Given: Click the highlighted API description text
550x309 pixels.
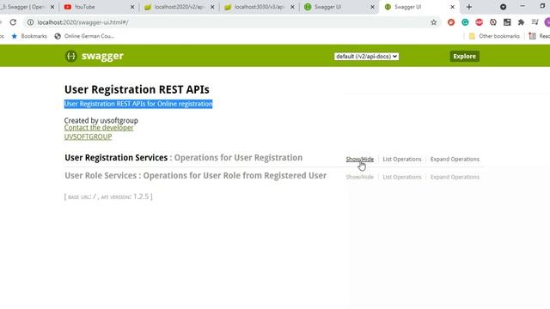Looking at the screenshot, I should pyautogui.click(x=138, y=104).
